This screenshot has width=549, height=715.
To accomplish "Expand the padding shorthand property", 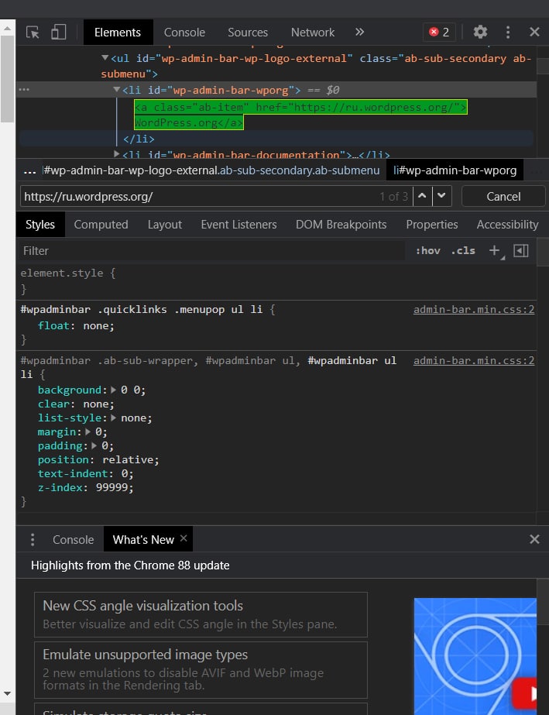I will (94, 445).
